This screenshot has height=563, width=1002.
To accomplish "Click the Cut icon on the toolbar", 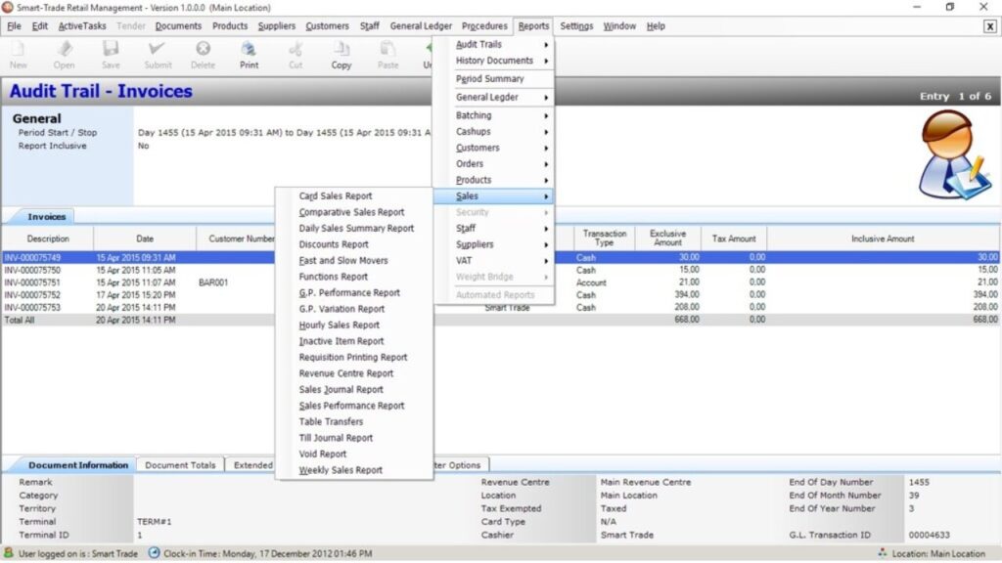I will (x=295, y=54).
